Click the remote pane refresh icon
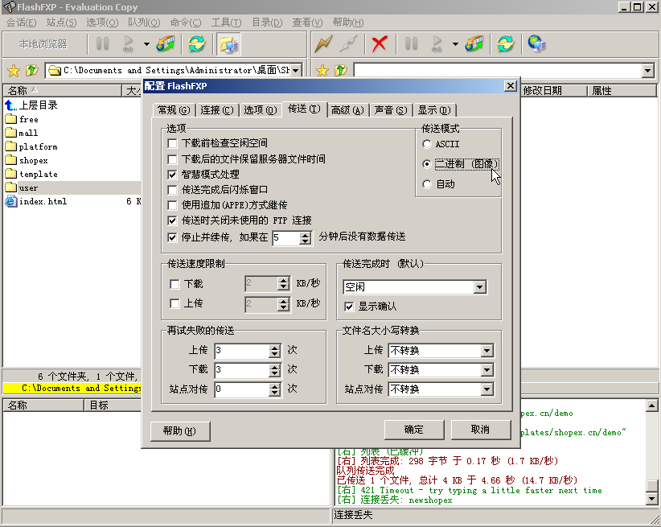Viewport: 661px width, 527px height. click(506, 43)
